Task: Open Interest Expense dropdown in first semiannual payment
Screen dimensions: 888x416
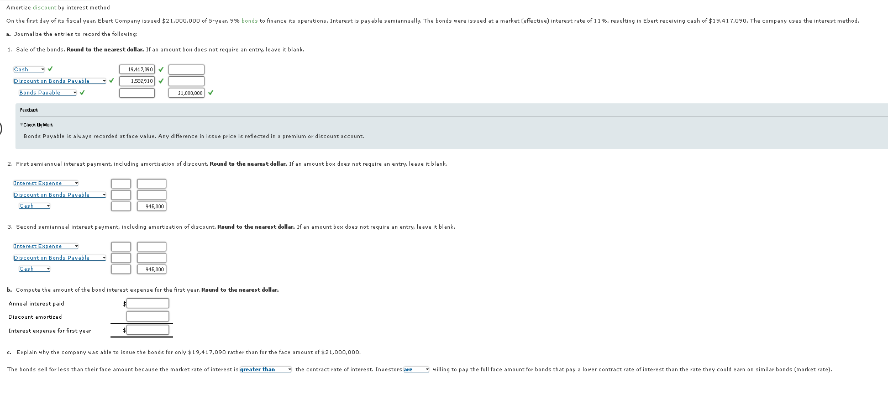Action: 46,183
